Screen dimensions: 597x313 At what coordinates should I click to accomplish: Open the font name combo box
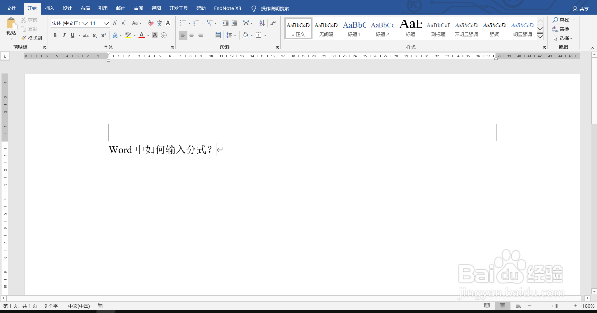click(x=70, y=23)
